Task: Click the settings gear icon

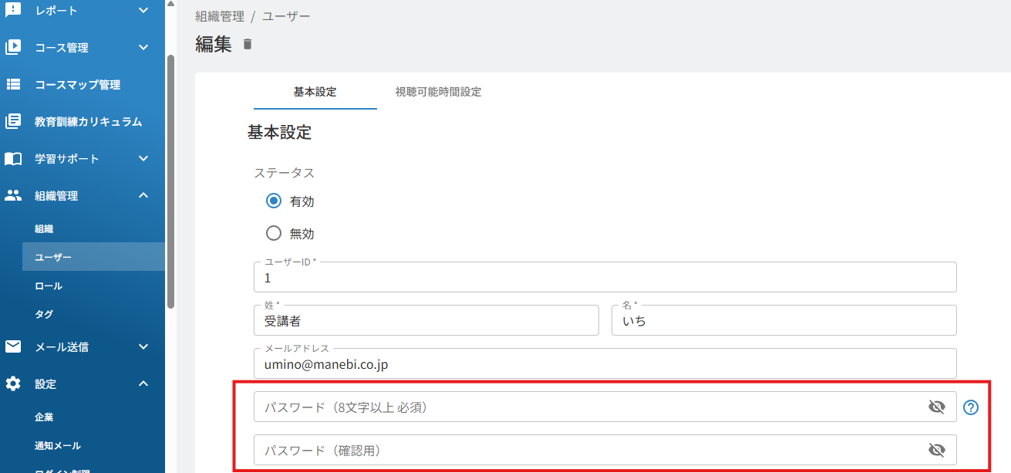Action: pos(13,383)
